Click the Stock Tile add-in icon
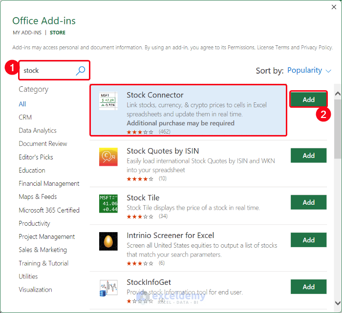The height and width of the screenshot is (313, 342). coord(108,203)
